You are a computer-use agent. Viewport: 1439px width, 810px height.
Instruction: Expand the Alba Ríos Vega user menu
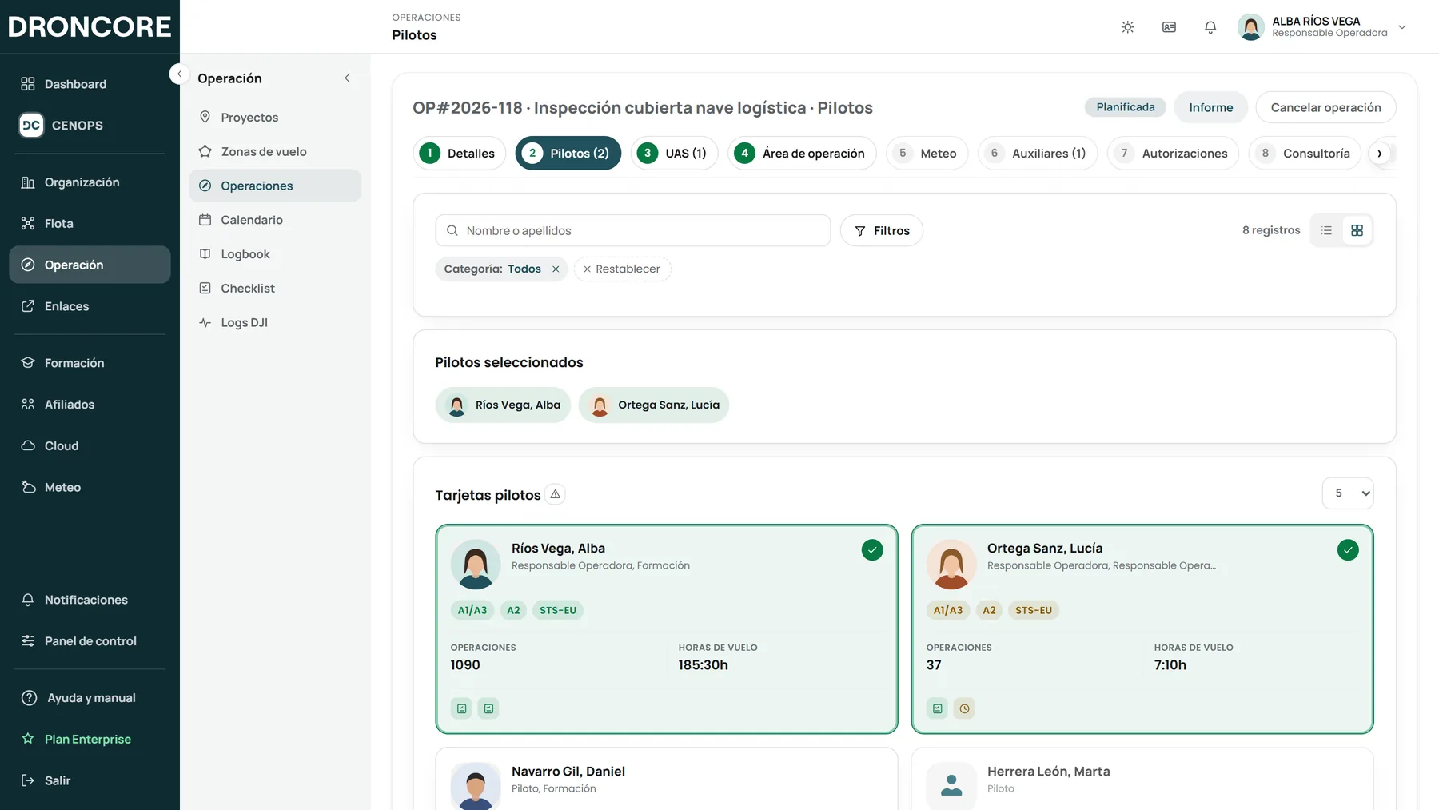(x=1402, y=27)
